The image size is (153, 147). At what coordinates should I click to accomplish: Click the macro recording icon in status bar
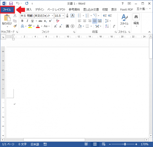(x=45, y=144)
